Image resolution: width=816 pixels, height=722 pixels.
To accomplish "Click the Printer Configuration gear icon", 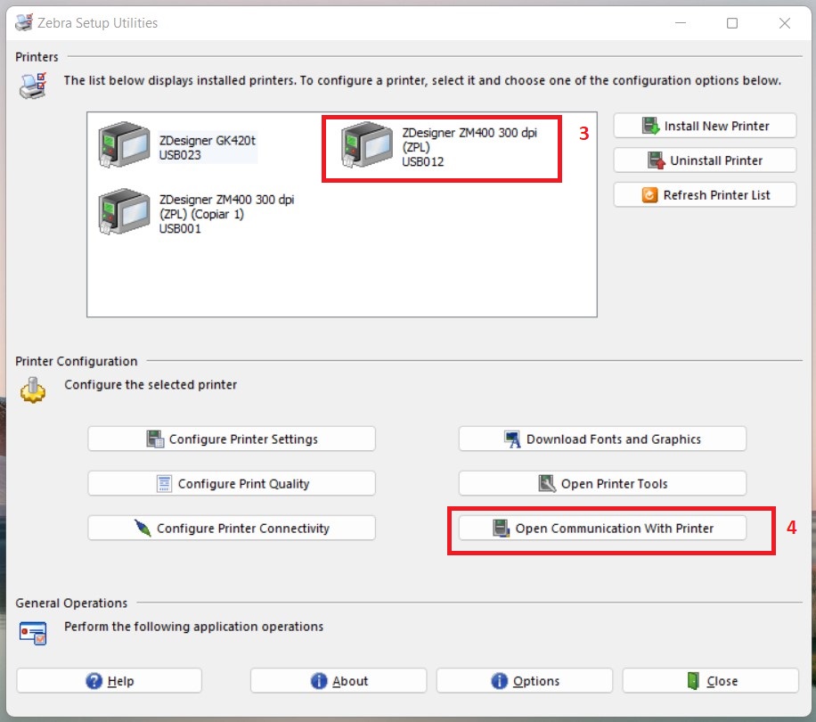I will coord(33,390).
